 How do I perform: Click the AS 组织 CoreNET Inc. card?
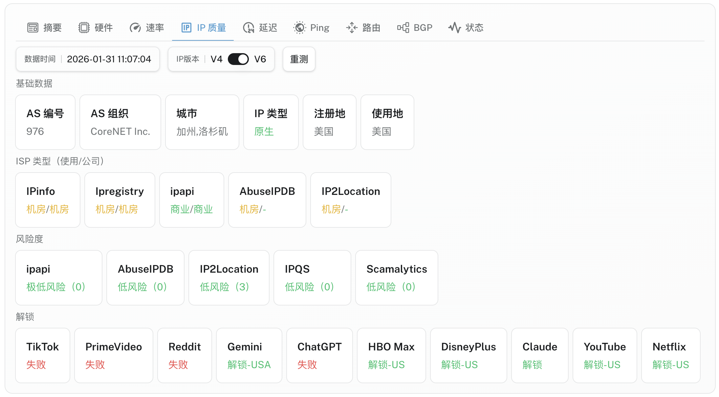(x=120, y=122)
